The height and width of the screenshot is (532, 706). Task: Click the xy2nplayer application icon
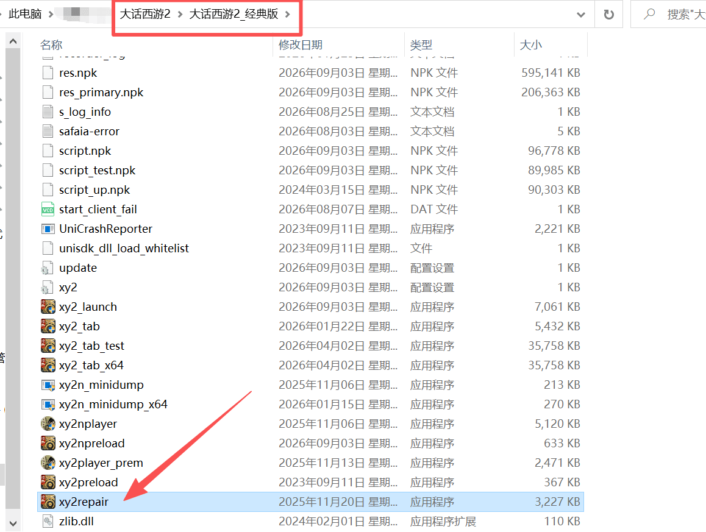click(x=48, y=424)
